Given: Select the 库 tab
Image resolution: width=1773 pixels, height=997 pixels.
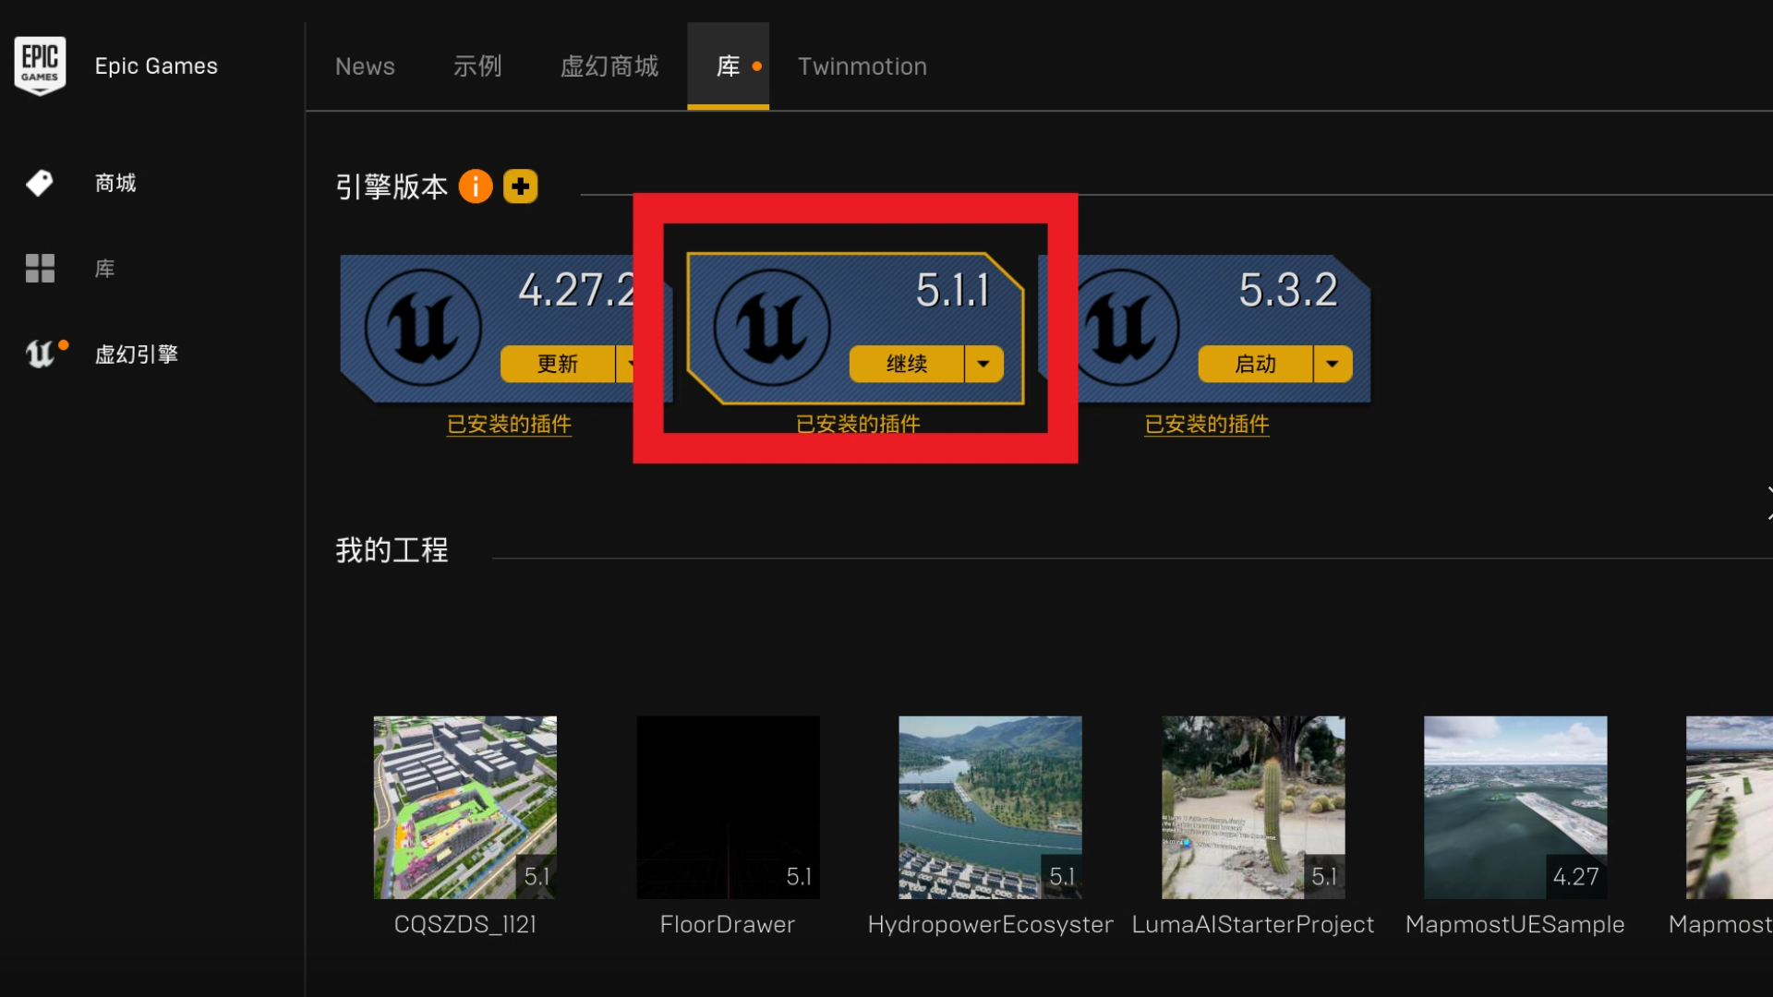Looking at the screenshot, I should 728,66.
